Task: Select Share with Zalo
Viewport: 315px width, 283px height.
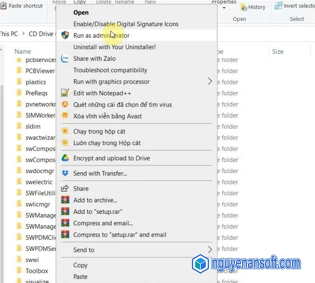Action: click(94, 59)
